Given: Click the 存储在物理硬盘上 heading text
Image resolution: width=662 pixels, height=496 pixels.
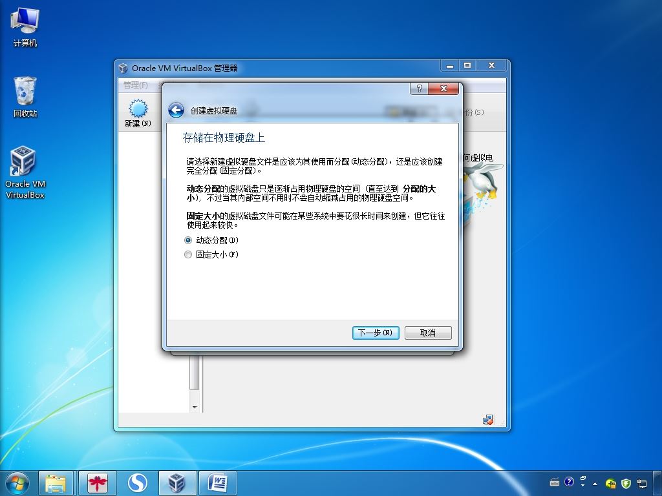Looking at the screenshot, I should [224, 138].
